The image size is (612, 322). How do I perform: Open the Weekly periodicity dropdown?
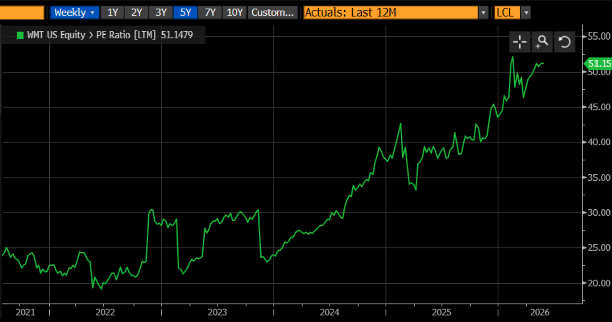pyautogui.click(x=75, y=12)
